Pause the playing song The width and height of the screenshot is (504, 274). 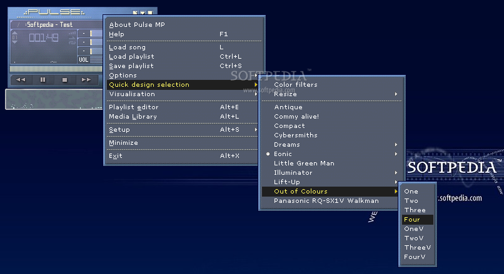pyautogui.click(x=43, y=79)
